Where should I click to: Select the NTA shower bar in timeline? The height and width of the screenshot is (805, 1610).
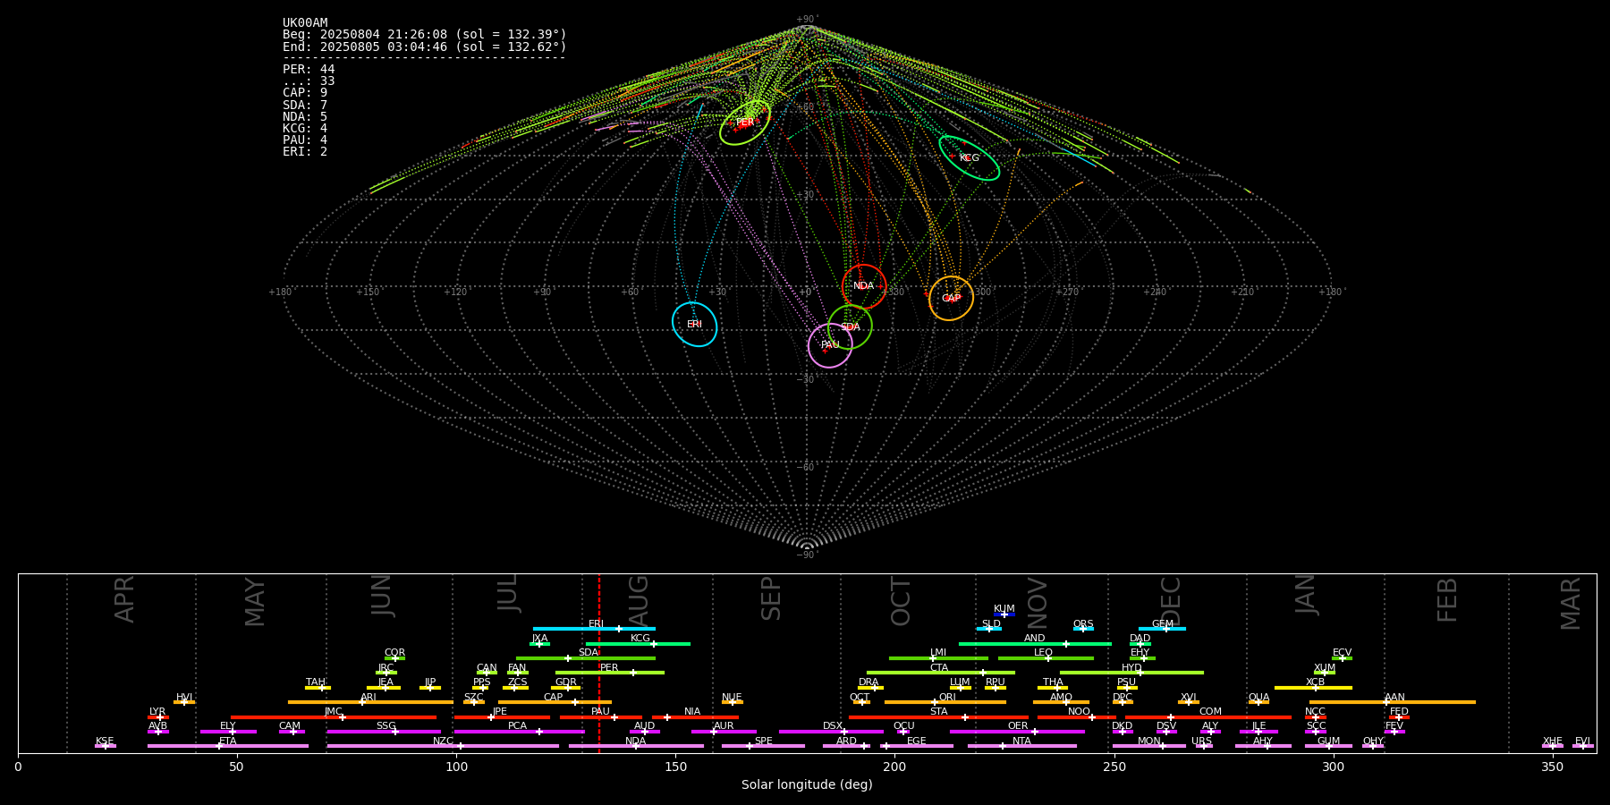pyautogui.click(x=1021, y=746)
